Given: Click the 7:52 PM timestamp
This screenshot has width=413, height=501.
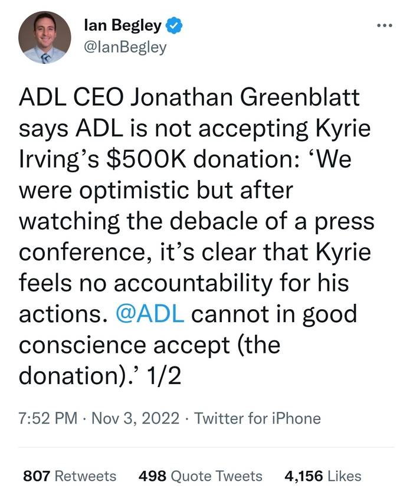Looking at the screenshot, I should (48, 419).
